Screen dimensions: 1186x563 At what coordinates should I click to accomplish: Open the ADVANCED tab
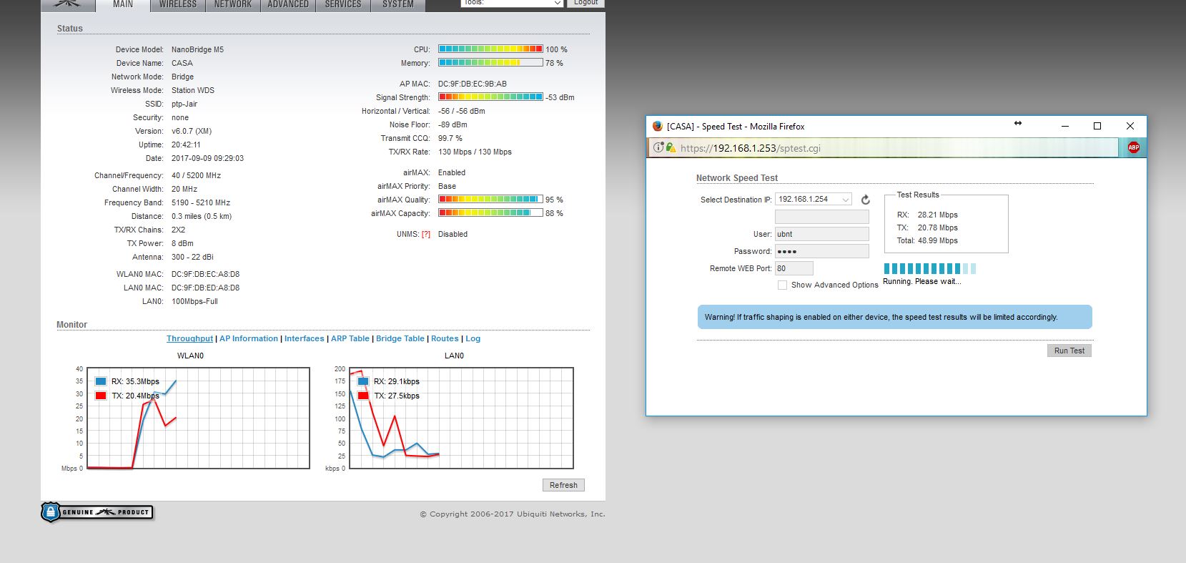[x=288, y=5]
